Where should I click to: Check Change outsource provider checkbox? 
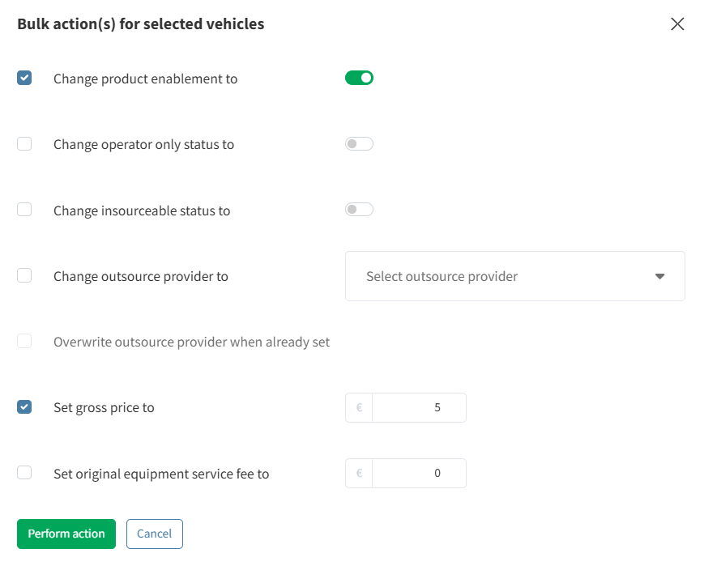pyautogui.click(x=24, y=276)
